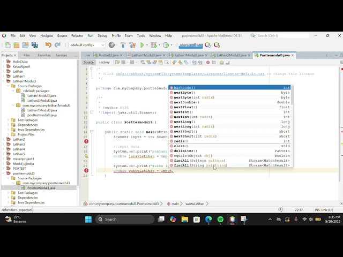Click the lightbulb hint on line 19
The height and width of the screenshot is (257, 343).
click(86, 156)
